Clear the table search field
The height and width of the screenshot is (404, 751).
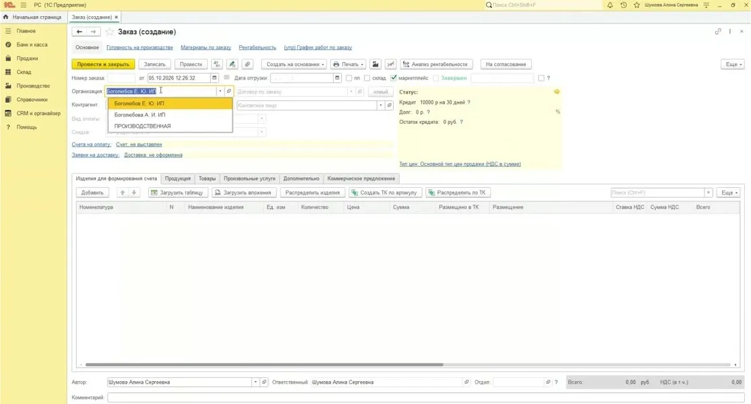[x=709, y=193]
